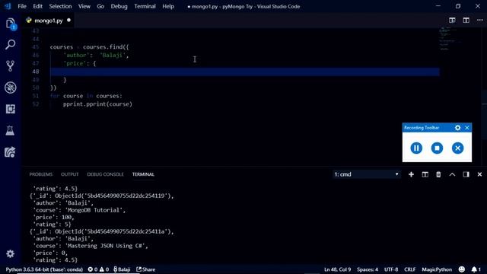Click Python 3.6.3 interpreter selector in status bar
The height and width of the screenshot is (274, 487).
coord(44,269)
